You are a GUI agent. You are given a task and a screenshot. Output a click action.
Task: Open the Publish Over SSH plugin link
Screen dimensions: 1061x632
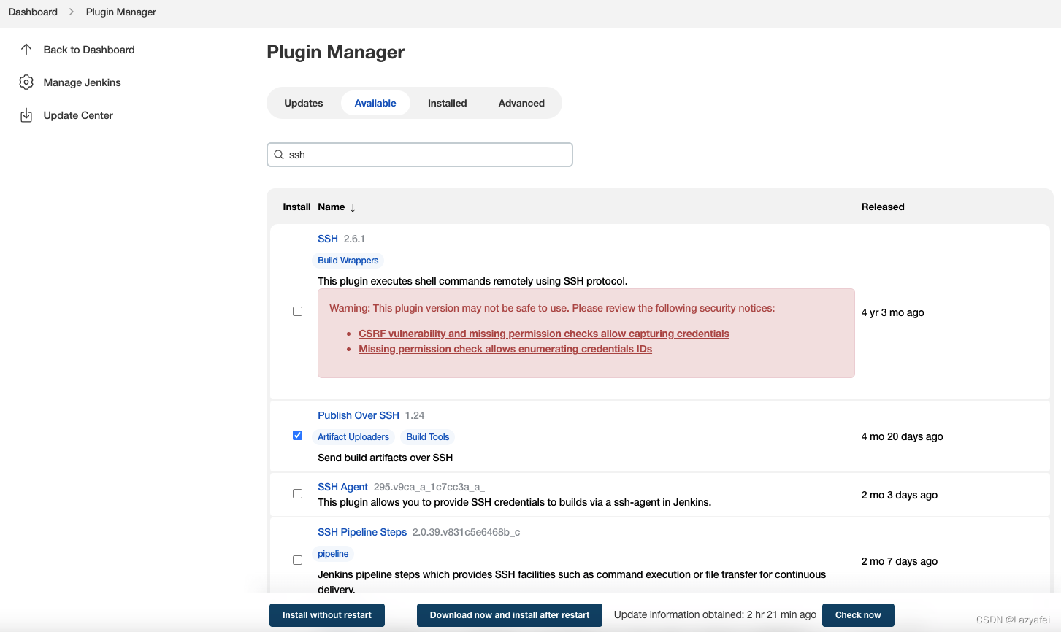(x=359, y=415)
